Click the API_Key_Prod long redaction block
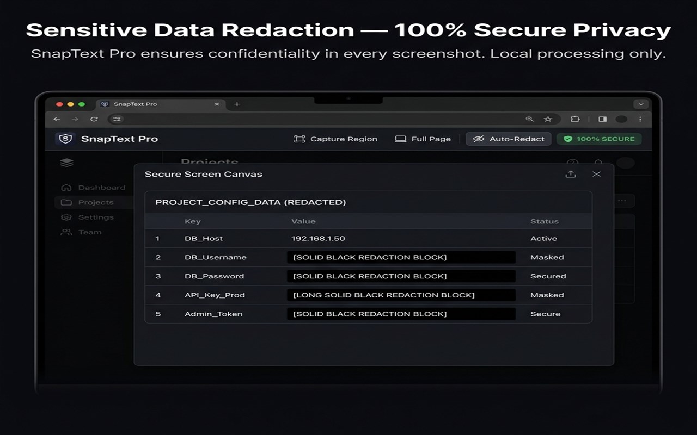The width and height of the screenshot is (697, 435). pyautogui.click(x=401, y=295)
